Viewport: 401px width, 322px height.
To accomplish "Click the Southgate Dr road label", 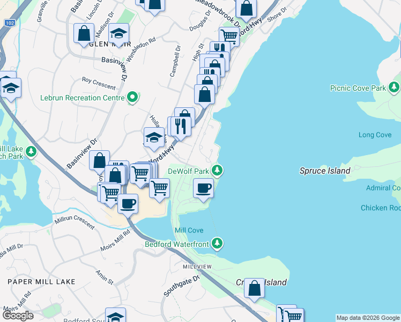I will click(x=182, y=286).
